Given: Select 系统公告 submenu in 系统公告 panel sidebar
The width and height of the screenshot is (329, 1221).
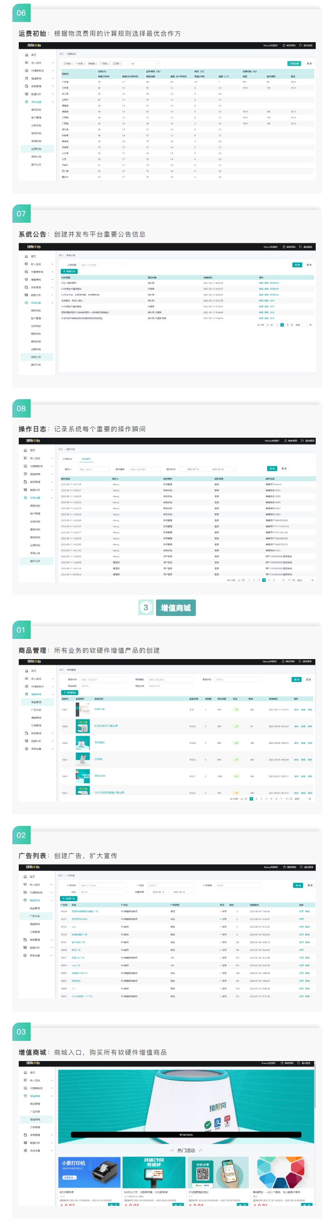Looking at the screenshot, I should (x=37, y=357).
